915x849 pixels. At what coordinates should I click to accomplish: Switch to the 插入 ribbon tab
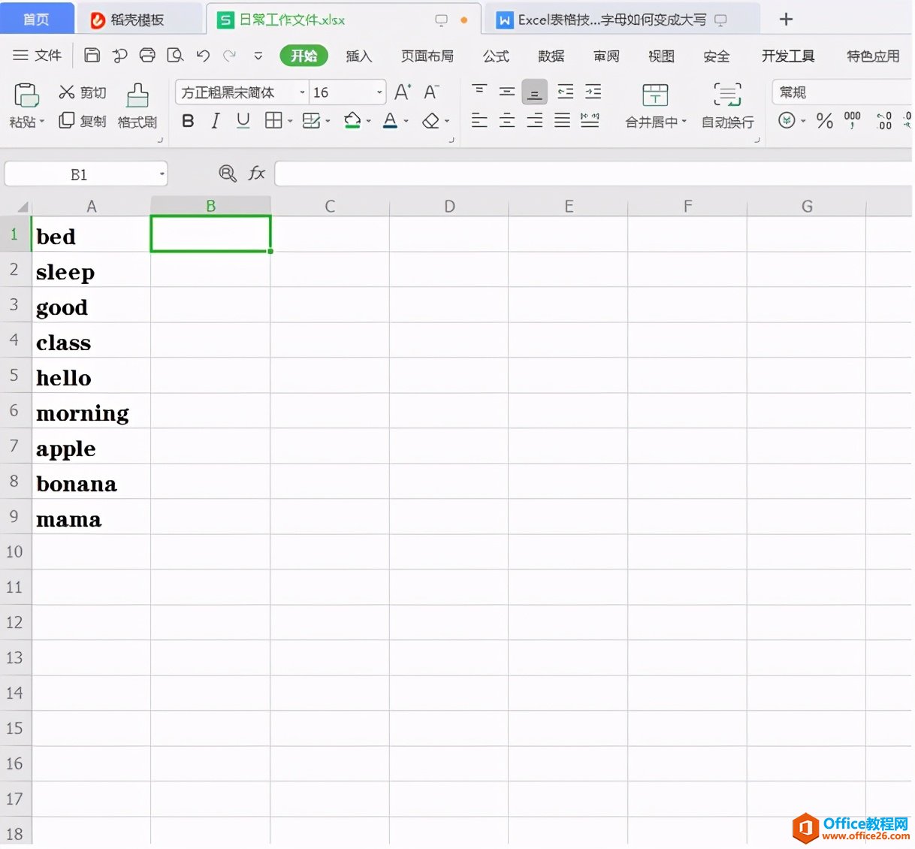click(359, 56)
